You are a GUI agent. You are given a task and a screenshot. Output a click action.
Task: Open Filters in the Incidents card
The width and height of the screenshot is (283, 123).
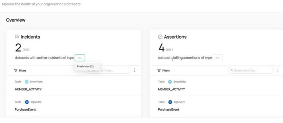click(20, 71)
